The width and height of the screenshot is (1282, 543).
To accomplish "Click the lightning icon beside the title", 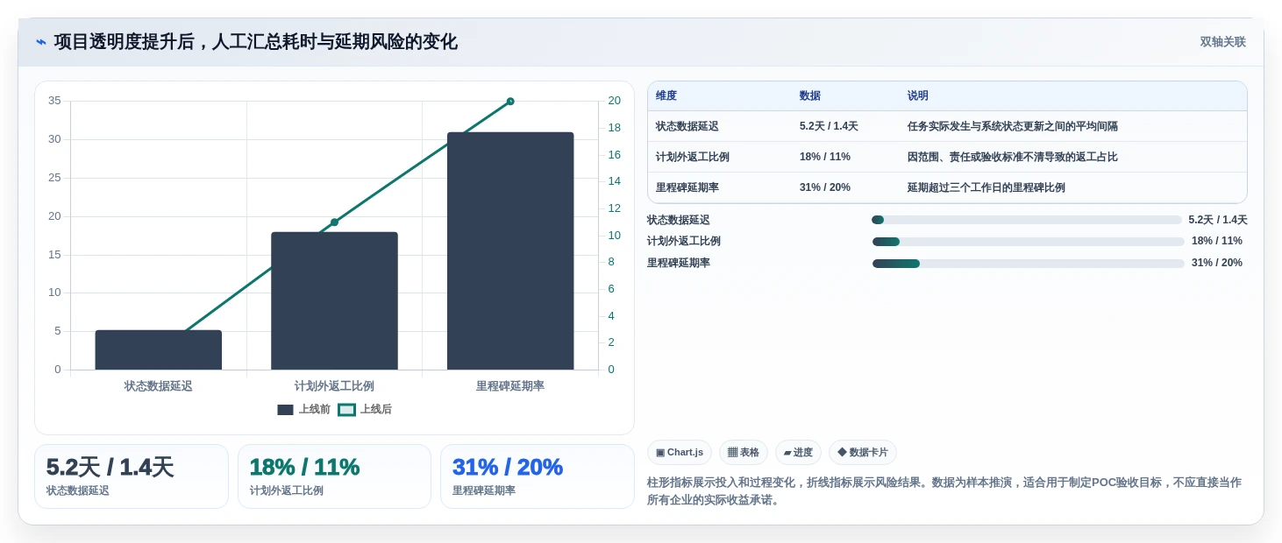I will click(x=41, y=42).
